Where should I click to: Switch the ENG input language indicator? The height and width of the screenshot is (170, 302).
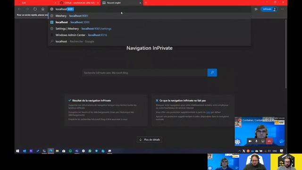click(275, 151)
